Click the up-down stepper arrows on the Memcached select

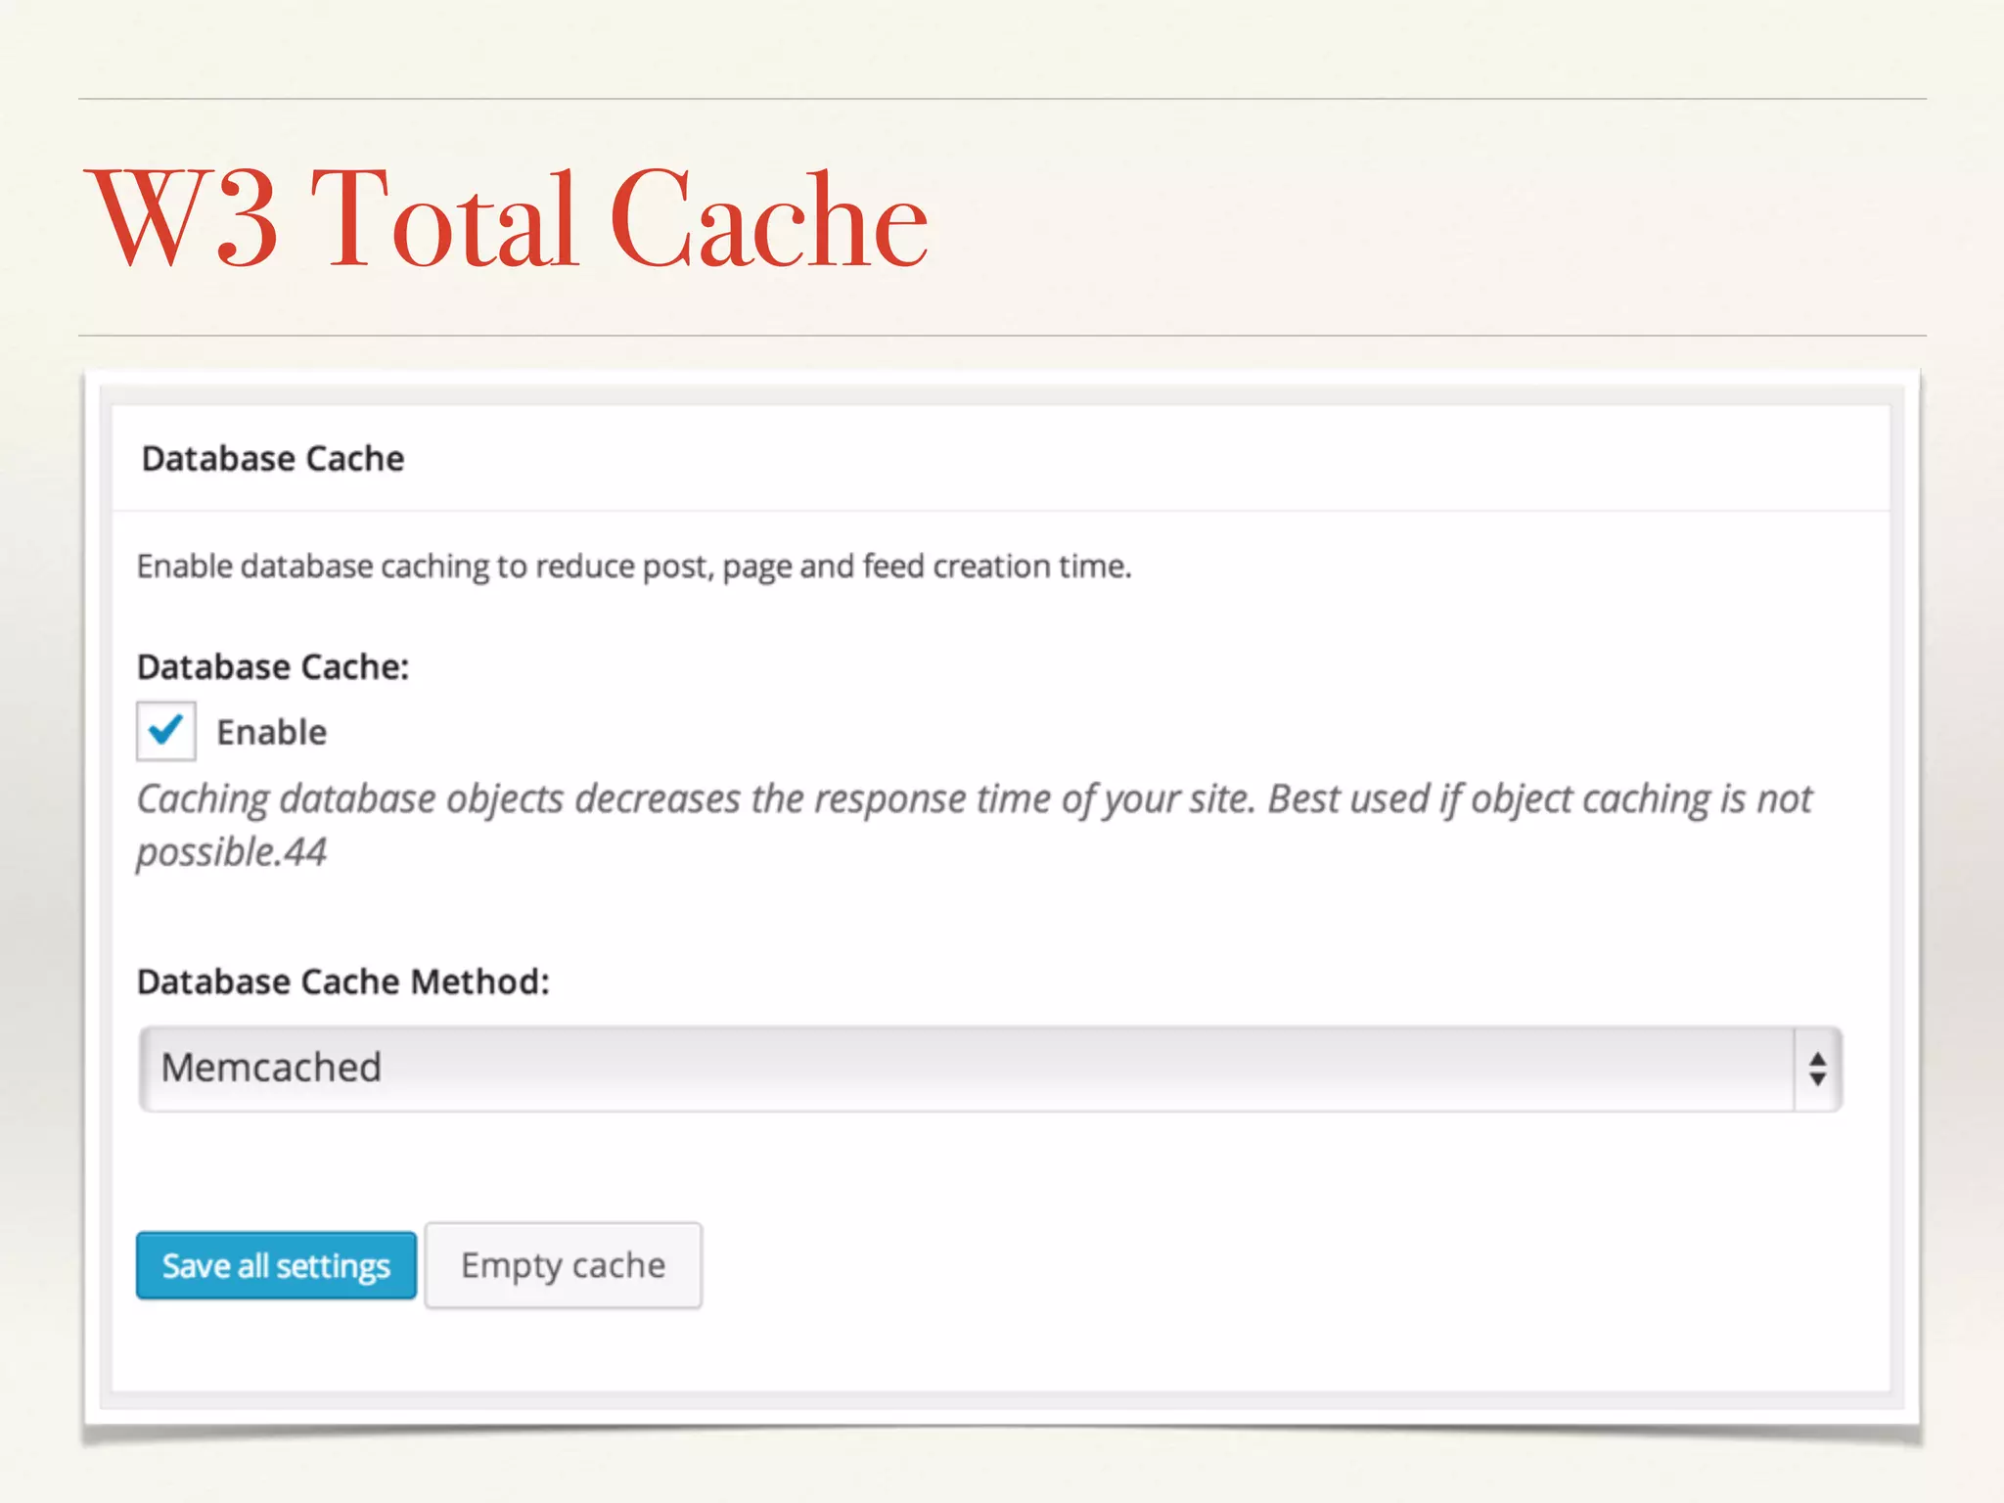click(x=1817, y=1069)
